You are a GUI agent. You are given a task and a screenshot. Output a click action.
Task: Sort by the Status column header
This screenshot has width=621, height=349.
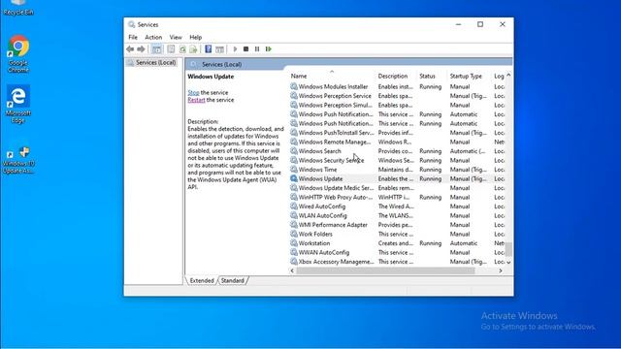[x=431, y=76]
